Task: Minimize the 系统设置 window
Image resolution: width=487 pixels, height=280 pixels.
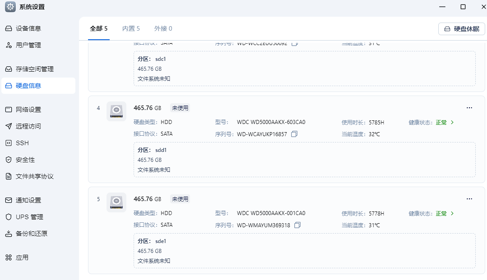Action: [x=442, y=6]
